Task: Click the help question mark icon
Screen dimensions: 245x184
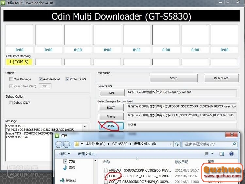Action: [x=231, y=154]
